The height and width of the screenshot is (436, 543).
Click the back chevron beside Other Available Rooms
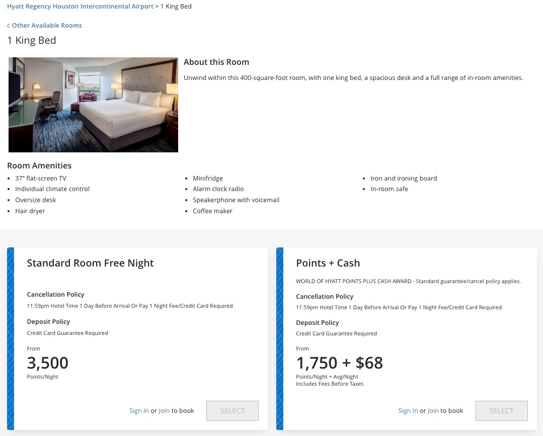pos(8,26)
